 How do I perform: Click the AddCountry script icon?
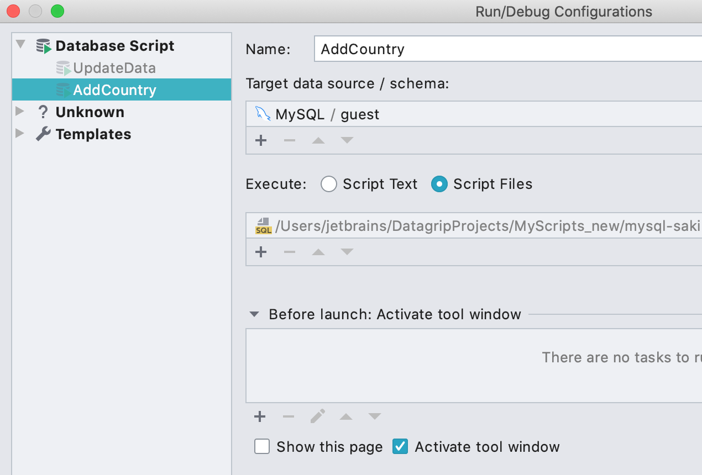click(x=64, y=90)
